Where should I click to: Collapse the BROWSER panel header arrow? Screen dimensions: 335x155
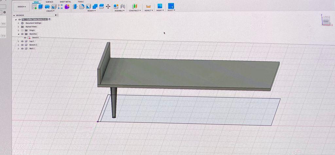14,15
